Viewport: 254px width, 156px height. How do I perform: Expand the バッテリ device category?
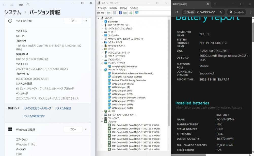click(102, 111)
